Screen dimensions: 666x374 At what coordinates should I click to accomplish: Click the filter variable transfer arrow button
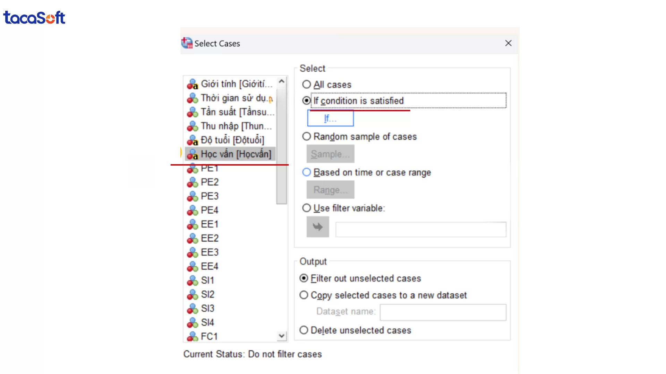(x=317, y=227)
